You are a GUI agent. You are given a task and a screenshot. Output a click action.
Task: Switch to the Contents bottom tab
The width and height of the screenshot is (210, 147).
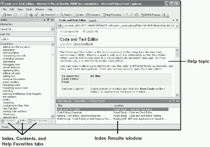point(8,121)
